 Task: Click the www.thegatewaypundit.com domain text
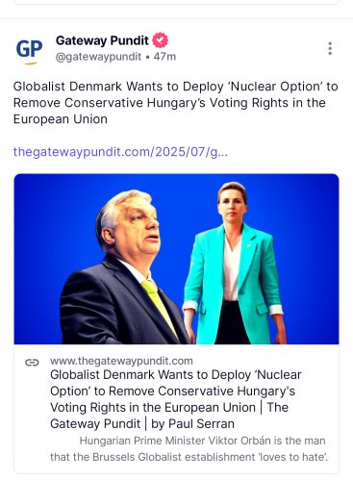[121, 361]
